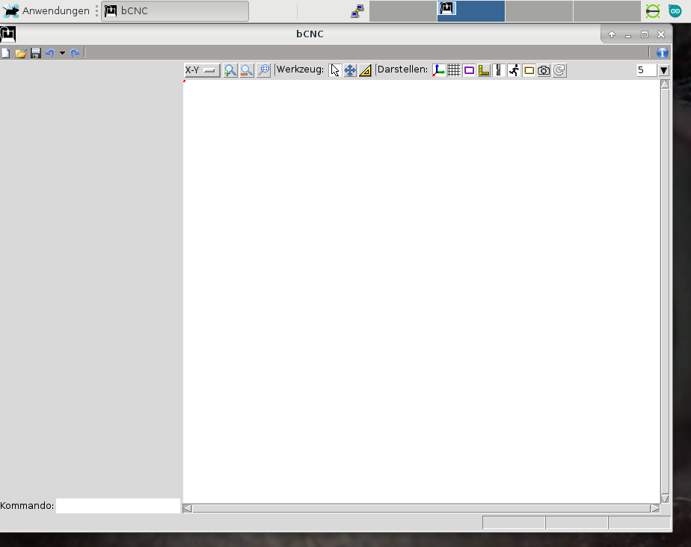The width and height of the screenshot is (691, 547).
Task: Open a file with the folder icon
Action: point(21,53)
